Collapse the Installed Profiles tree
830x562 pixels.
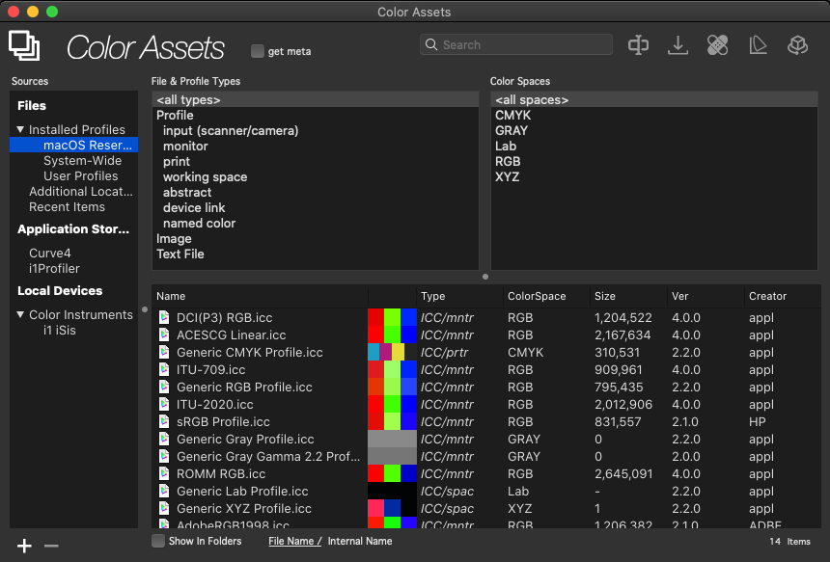pos(20,129)
